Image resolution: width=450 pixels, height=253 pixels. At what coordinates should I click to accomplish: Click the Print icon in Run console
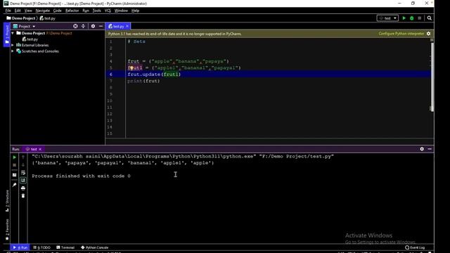coord(23,188)
